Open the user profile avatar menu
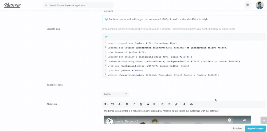Screen dimensions: 267x132 pyautogui.click(x=259, y=5)
